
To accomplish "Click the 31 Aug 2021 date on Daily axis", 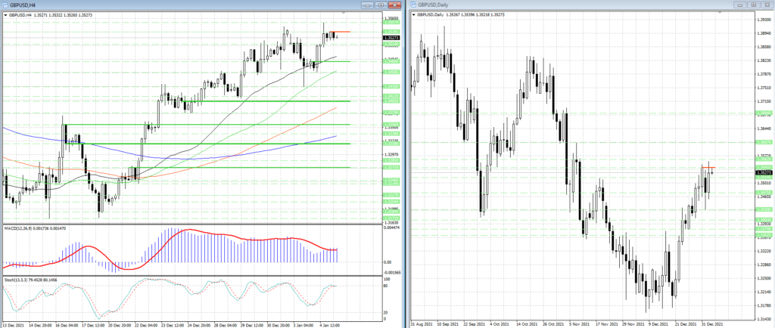I will [422, 326].
